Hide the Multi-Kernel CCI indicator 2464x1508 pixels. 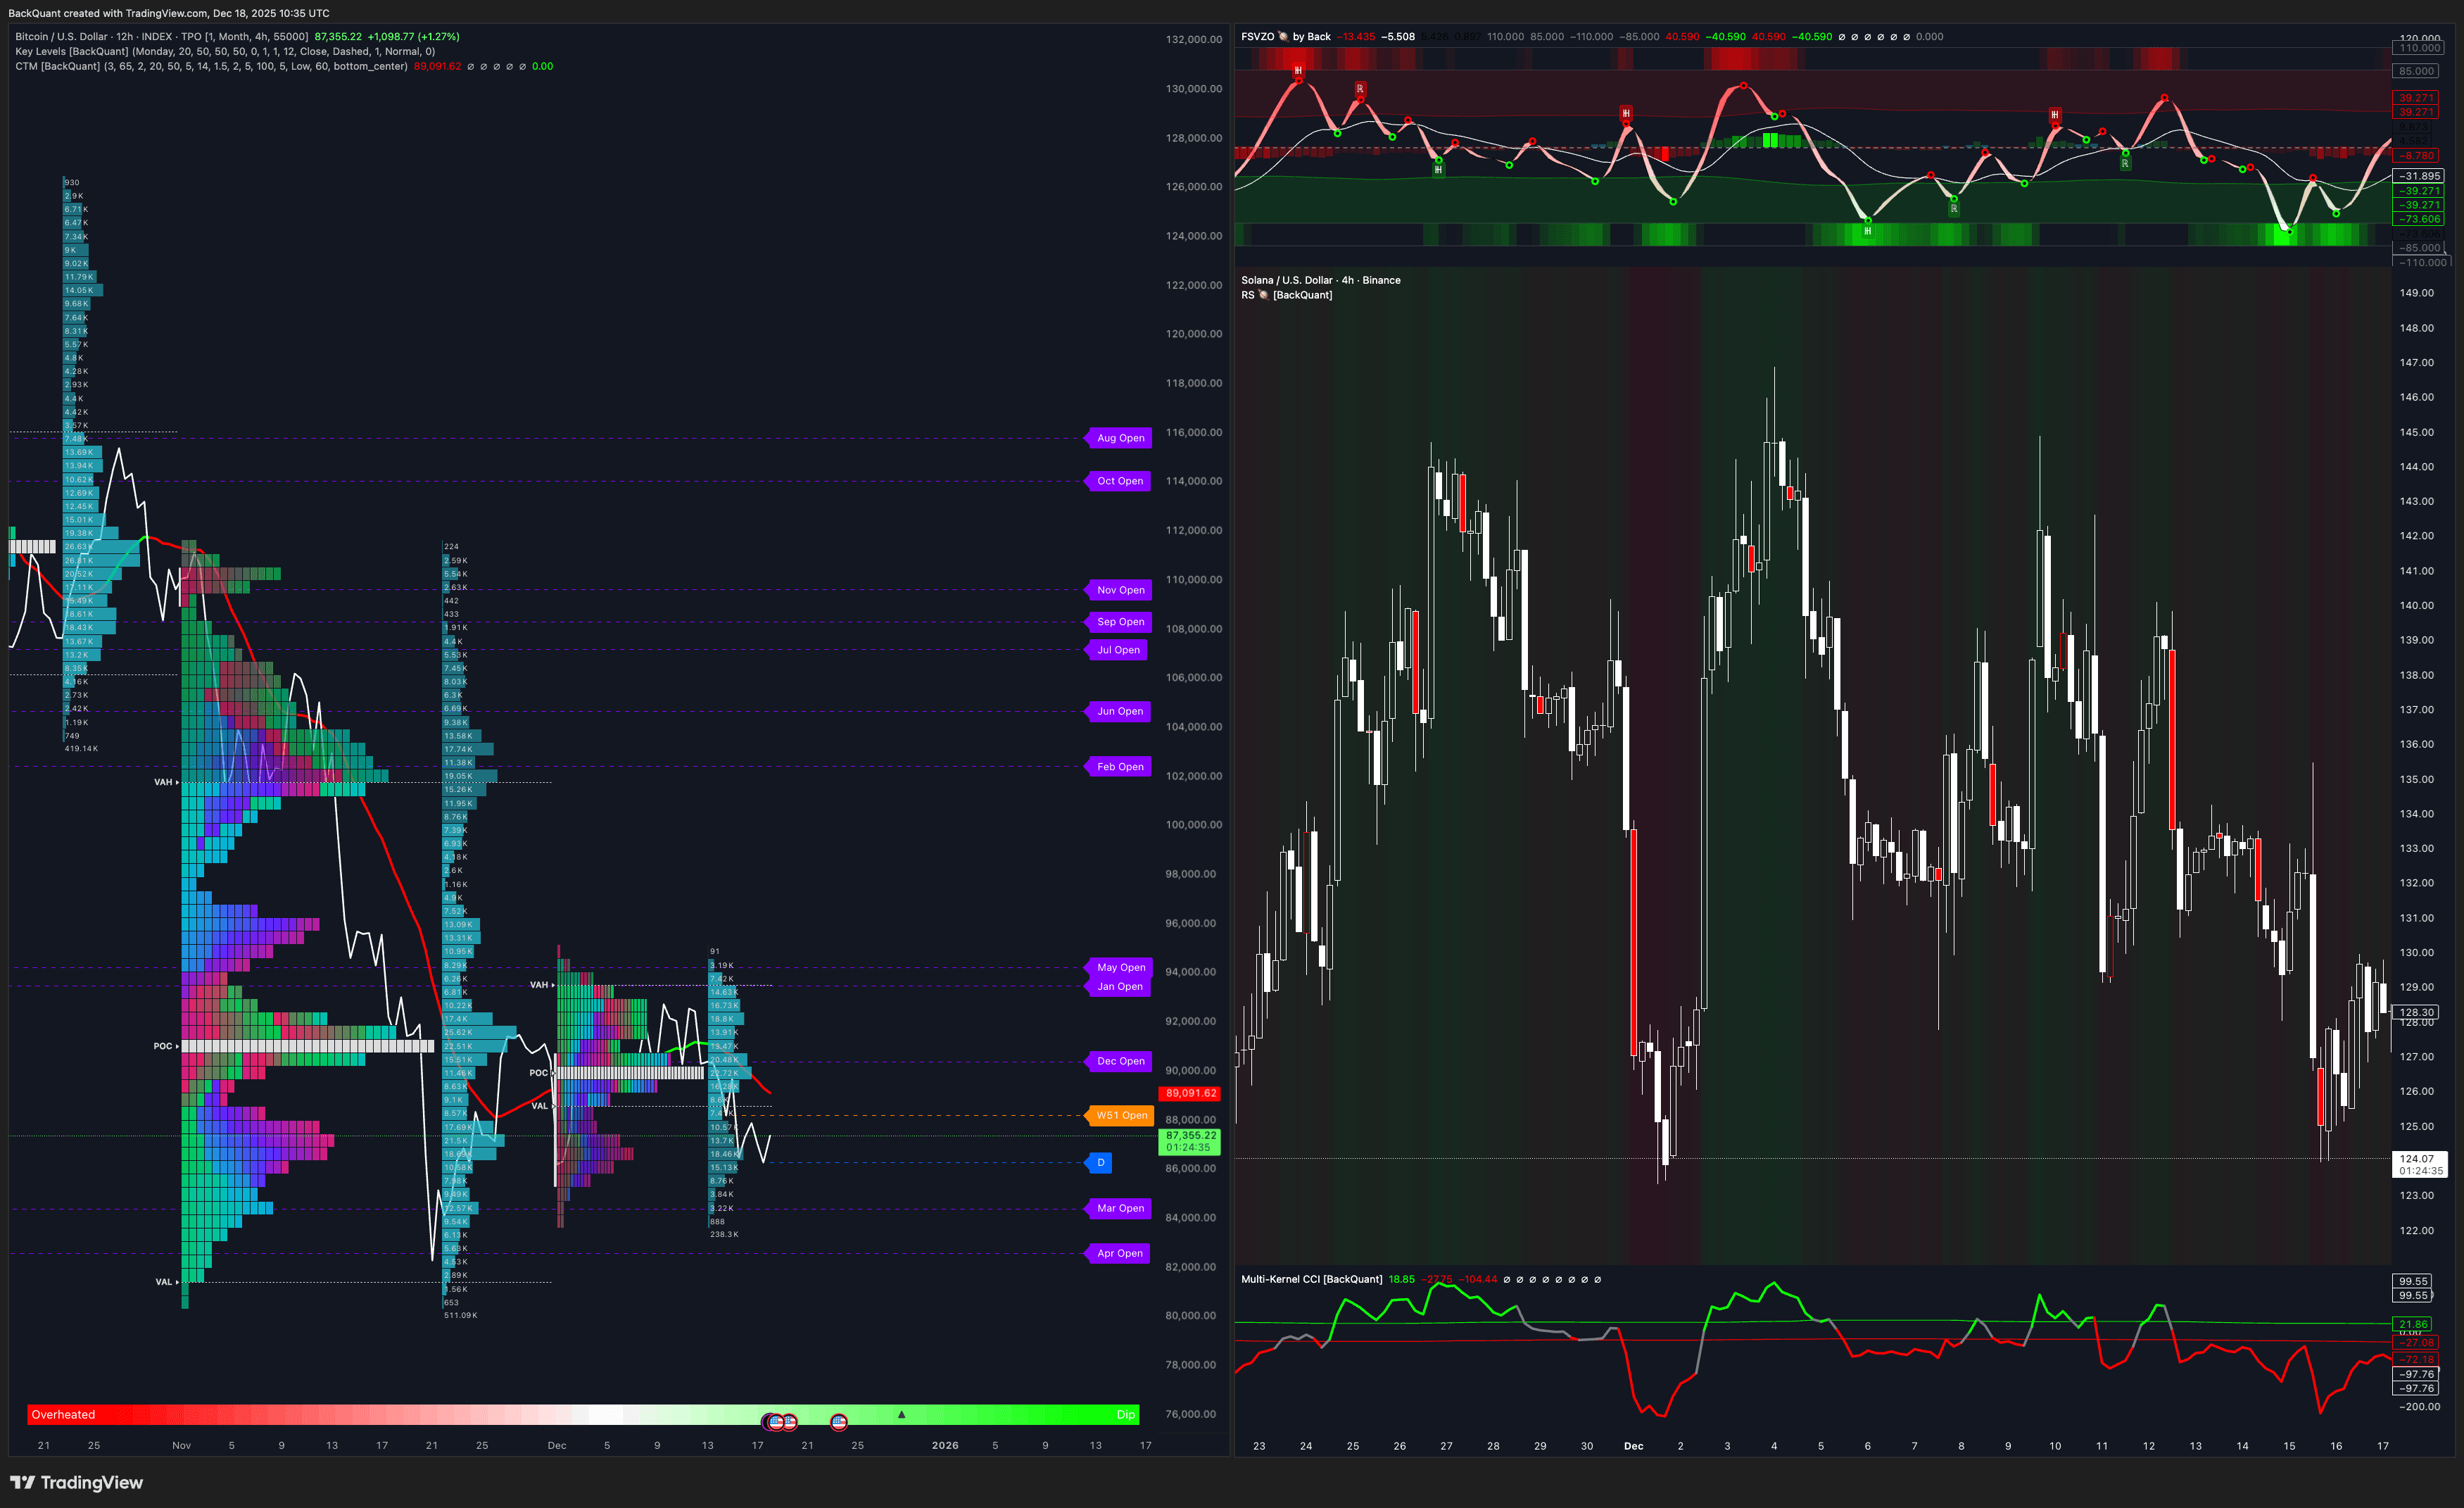tap(1311, 1279)
